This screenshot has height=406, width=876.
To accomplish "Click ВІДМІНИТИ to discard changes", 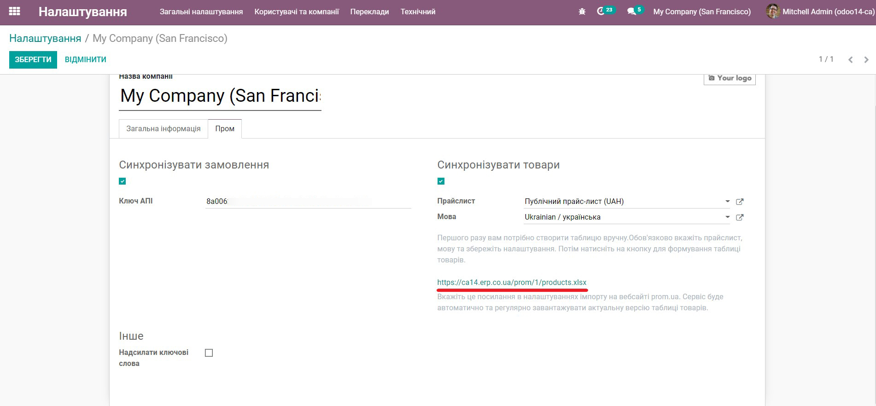I will (86, 60).
